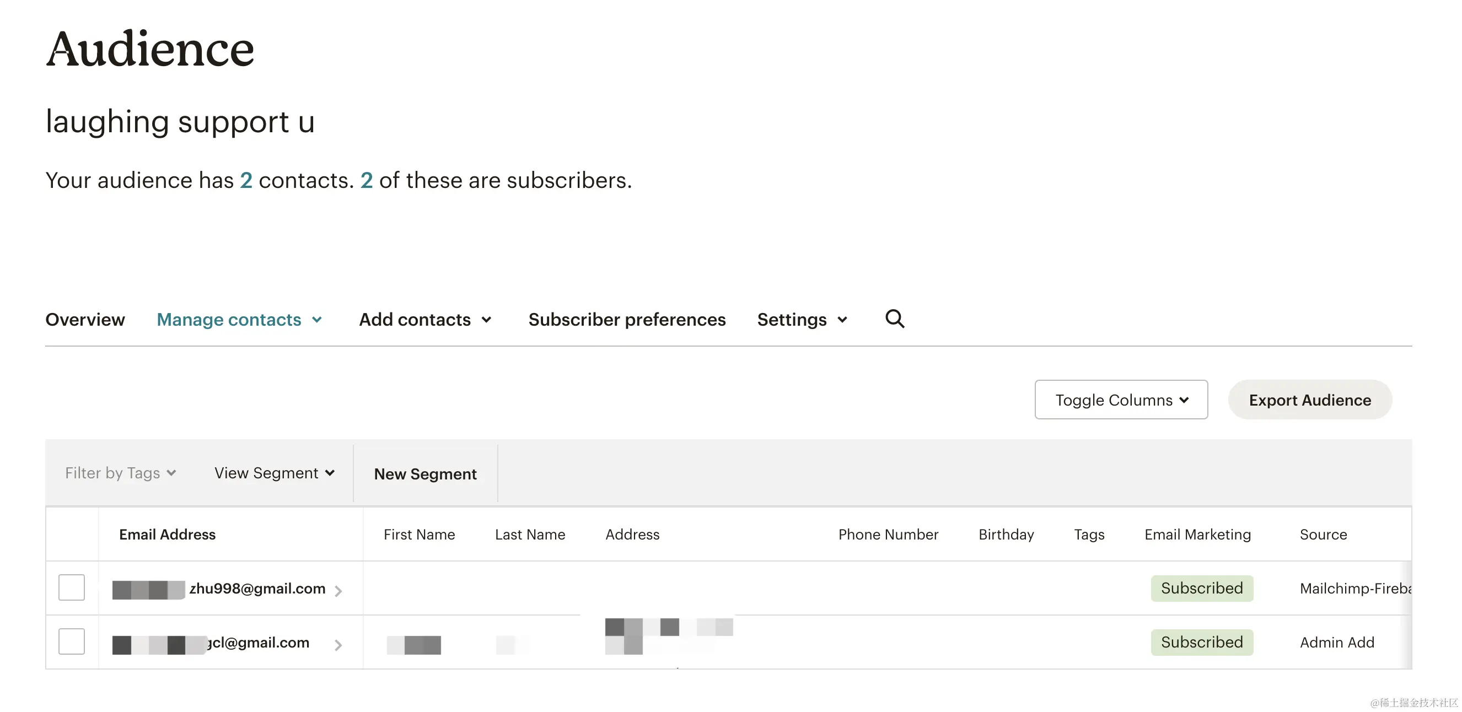Open arrow next to zhu998@gmail.com contact

coord(338,591)
